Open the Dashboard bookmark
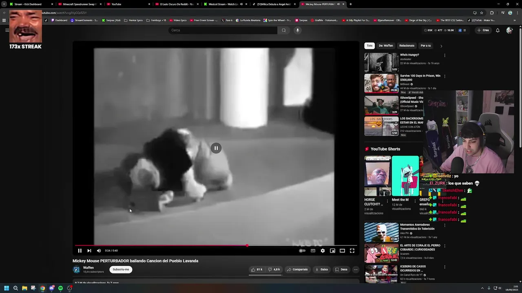 point(59,20)
